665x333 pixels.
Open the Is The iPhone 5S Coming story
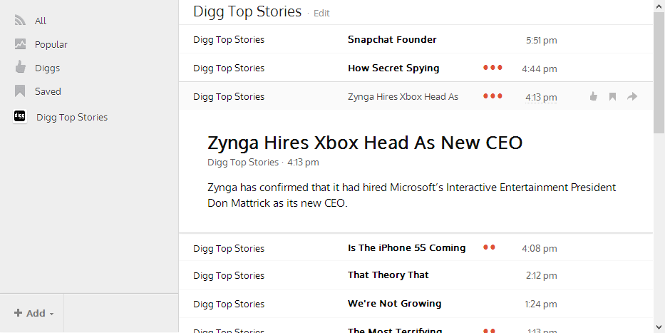pyautogui.click(x=407, y=247)
